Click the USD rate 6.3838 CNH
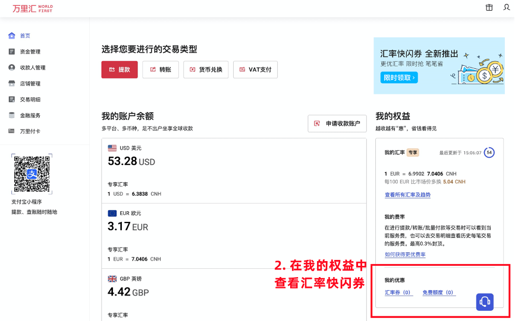Image resolution: width=515 pixels, height=321 pixels. click(x=146, y=194)
